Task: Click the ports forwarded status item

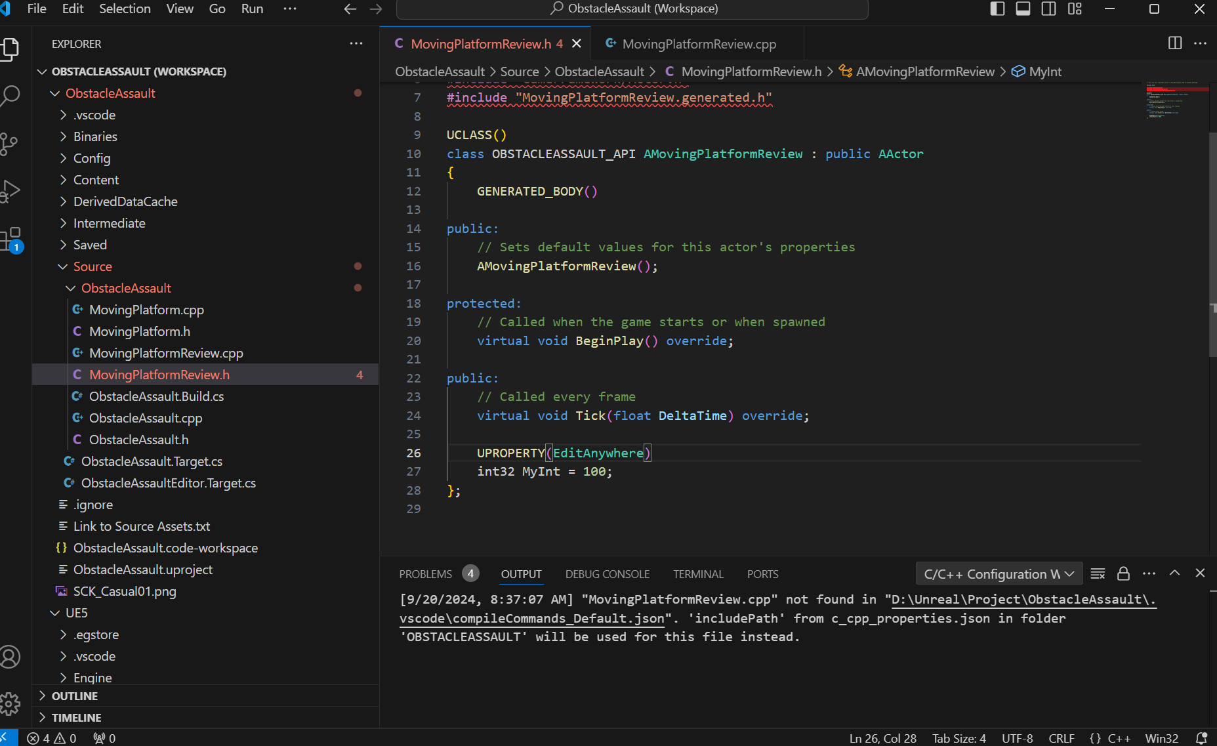Action: tap(104, 738)
